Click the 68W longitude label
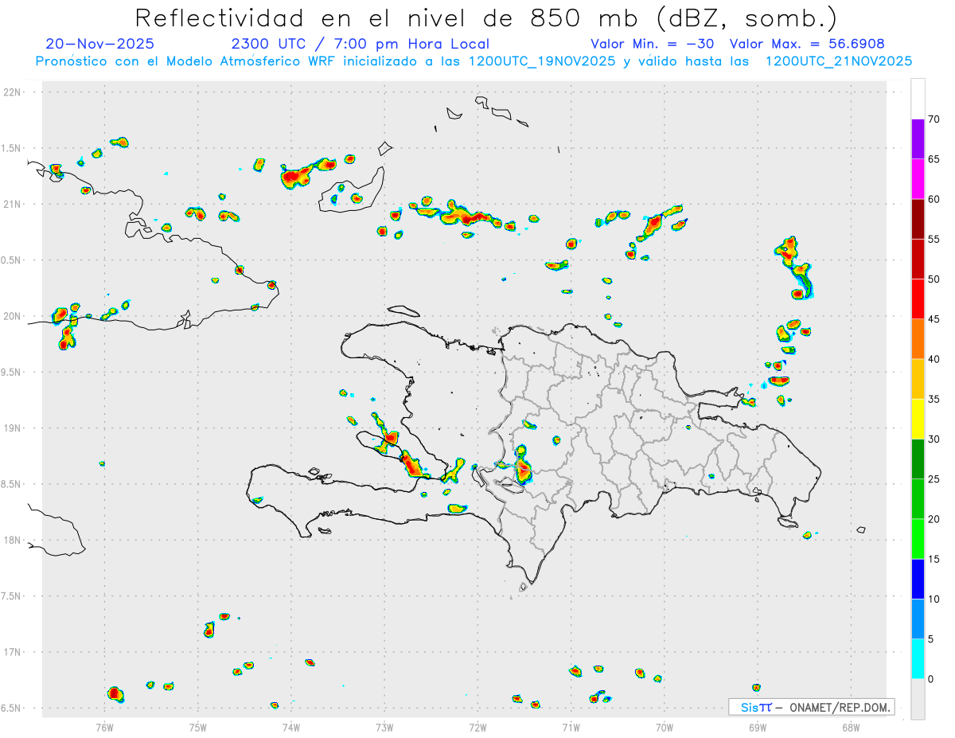The image size is (955, 738). [x=851, y=726]
